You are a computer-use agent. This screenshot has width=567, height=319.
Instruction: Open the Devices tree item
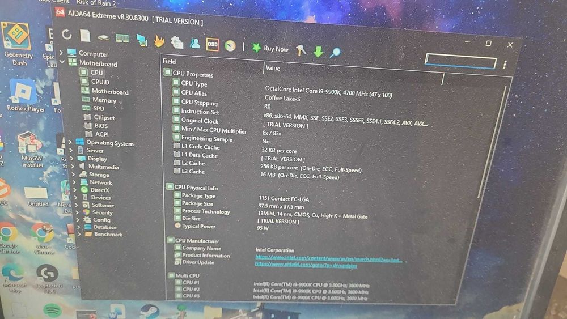click(x=100, y=198)
